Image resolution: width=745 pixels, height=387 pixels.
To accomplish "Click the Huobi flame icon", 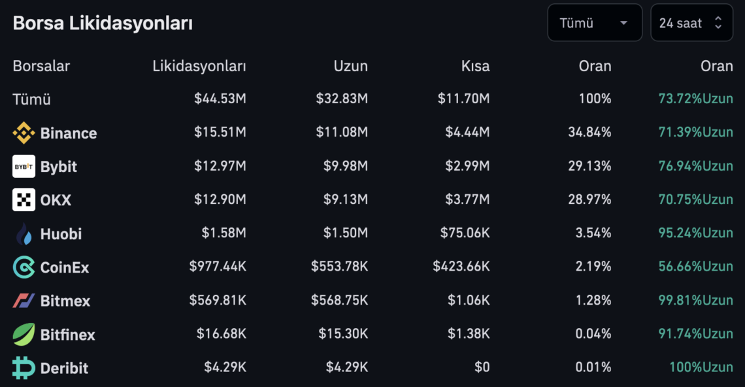I will [24, 233].
